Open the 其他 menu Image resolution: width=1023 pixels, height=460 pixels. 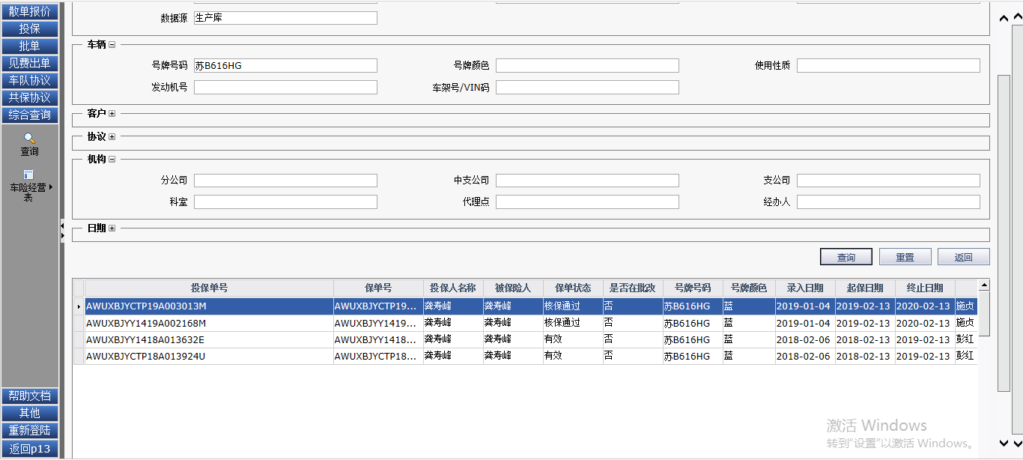[x=29, y=413]
